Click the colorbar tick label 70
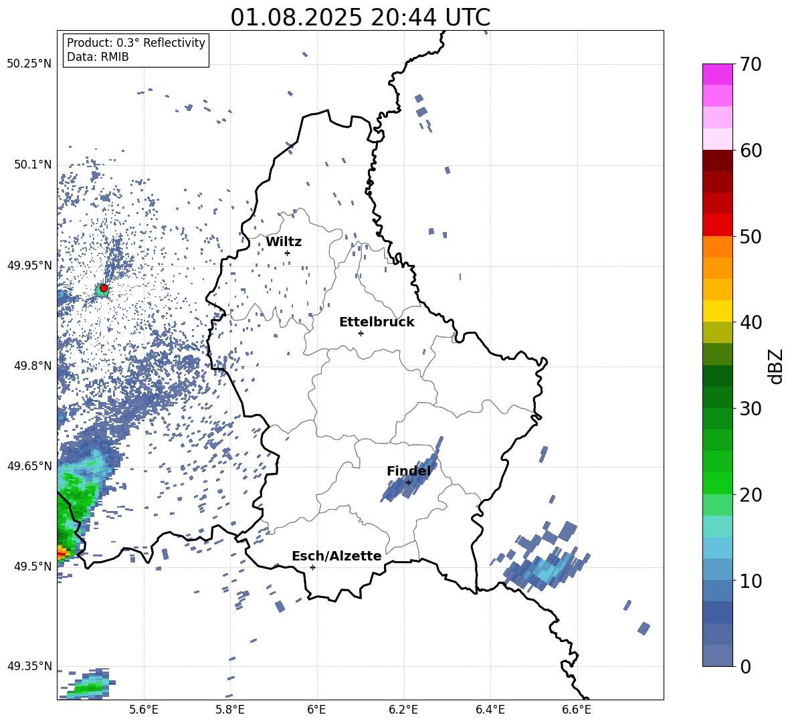The height and width of the screenshot is (723, 792). click(x=751, y=64)
